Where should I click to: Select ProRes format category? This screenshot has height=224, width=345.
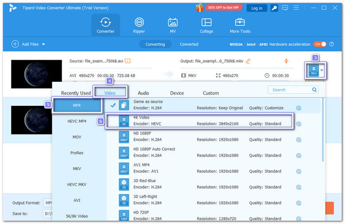pyautogui.click(x=77, y=153)
